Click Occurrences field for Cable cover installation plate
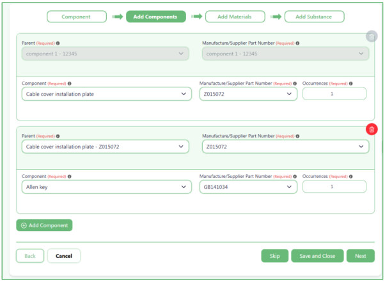 point(334,94)
